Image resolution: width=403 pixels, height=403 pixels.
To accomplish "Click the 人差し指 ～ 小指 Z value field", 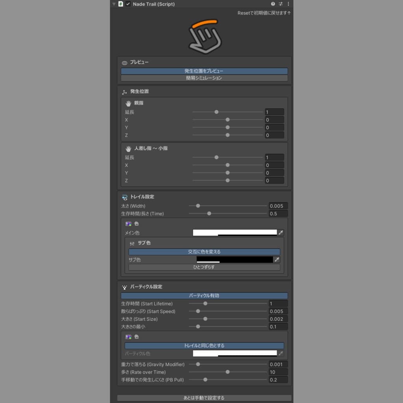I will click(274, 180).
